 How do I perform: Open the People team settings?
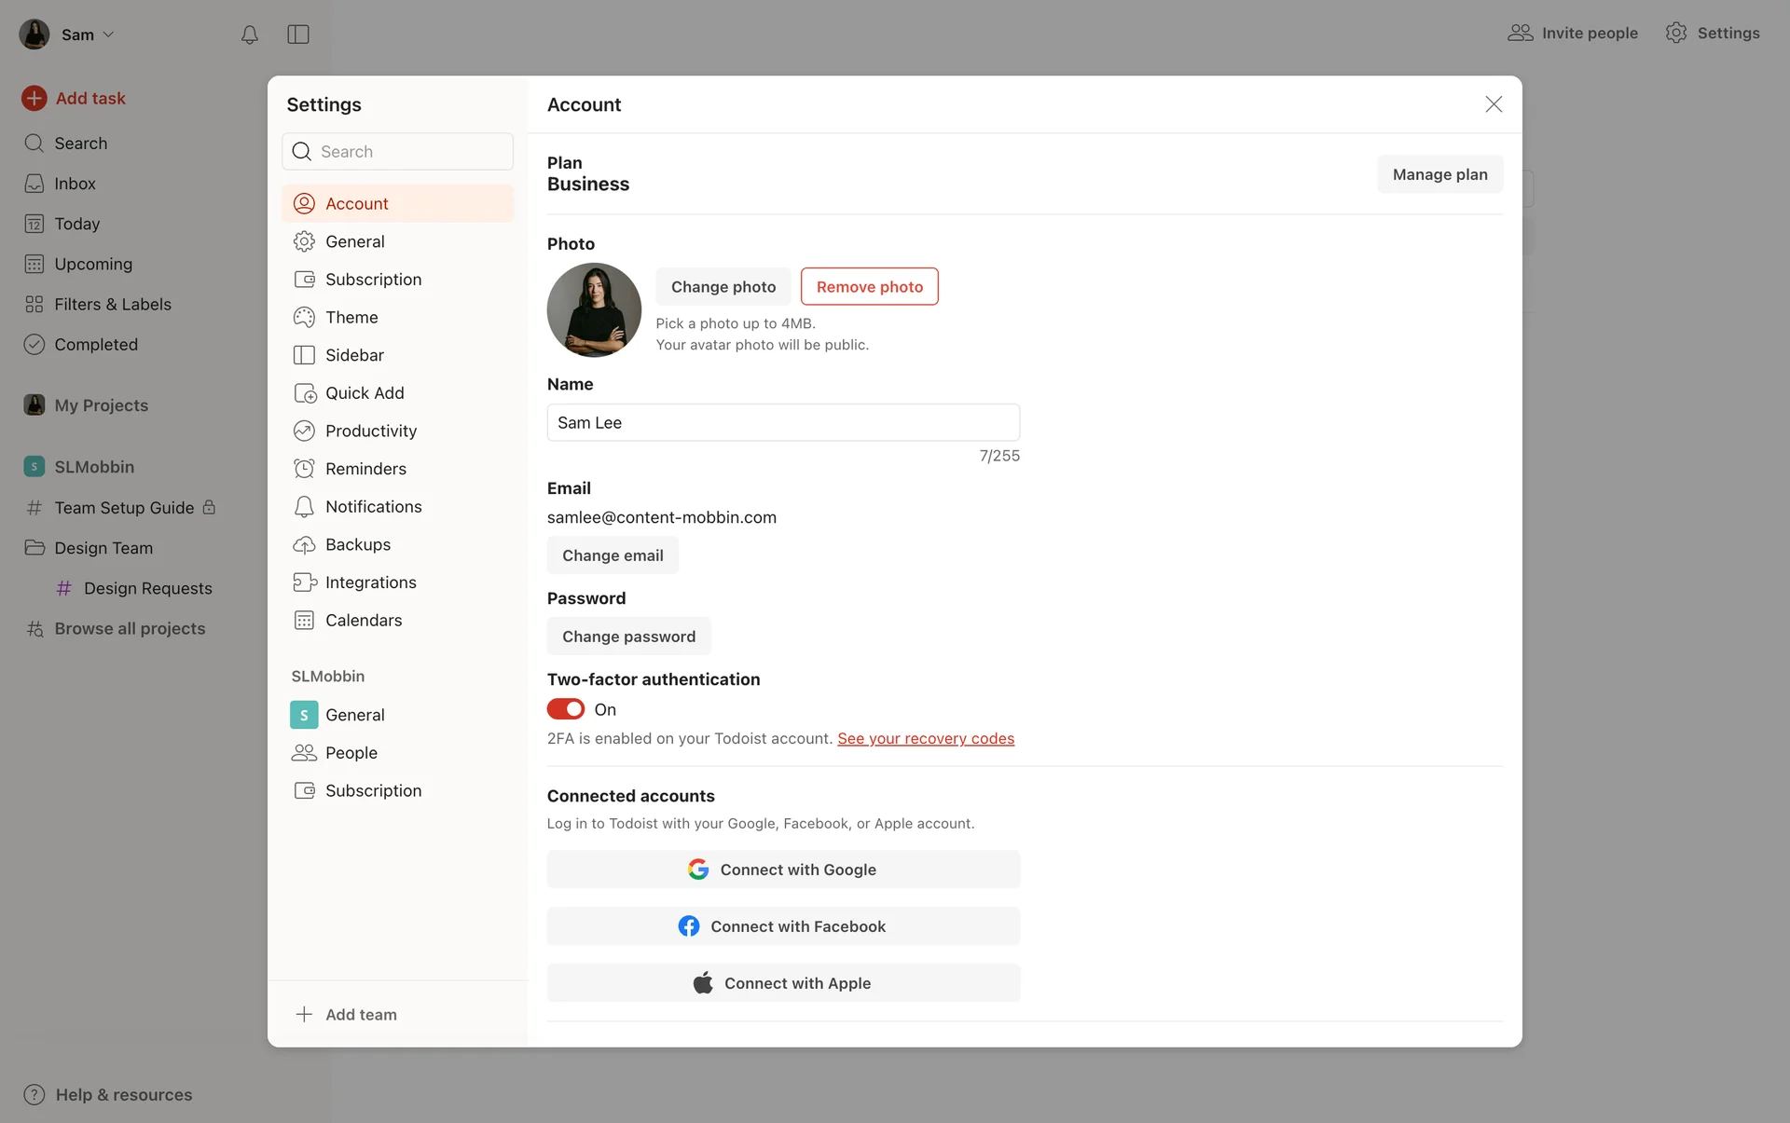(351, 753)
